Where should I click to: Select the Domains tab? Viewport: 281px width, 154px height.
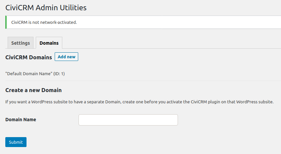pyautogui.click(x=49, y=43)
